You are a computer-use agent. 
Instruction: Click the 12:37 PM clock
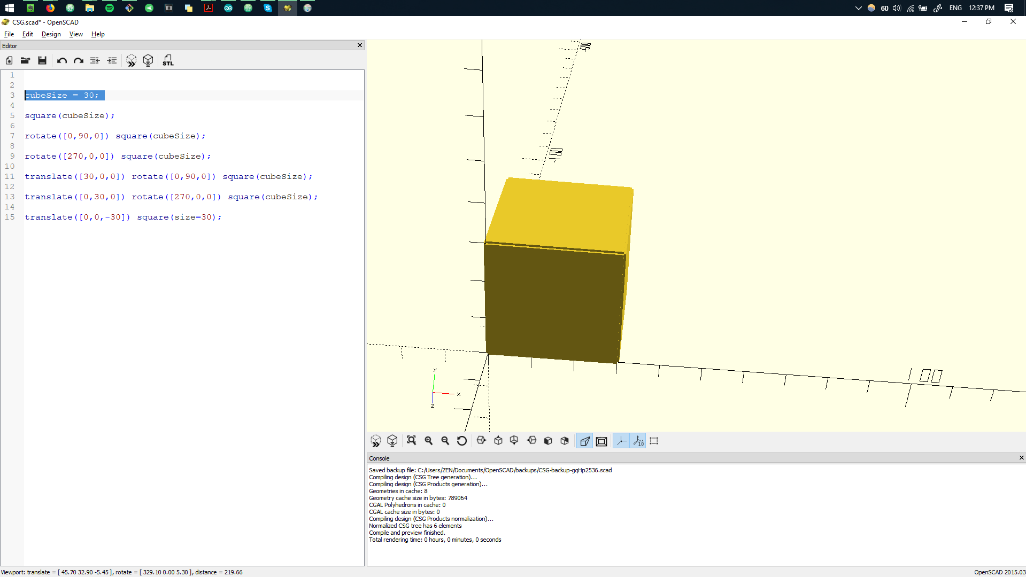coord(982,8)
